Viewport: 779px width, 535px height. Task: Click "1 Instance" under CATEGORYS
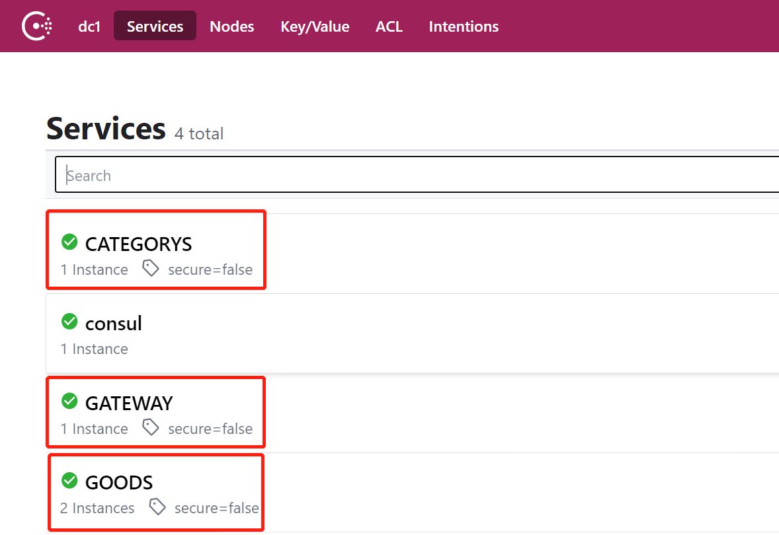[x=95, y=269]
